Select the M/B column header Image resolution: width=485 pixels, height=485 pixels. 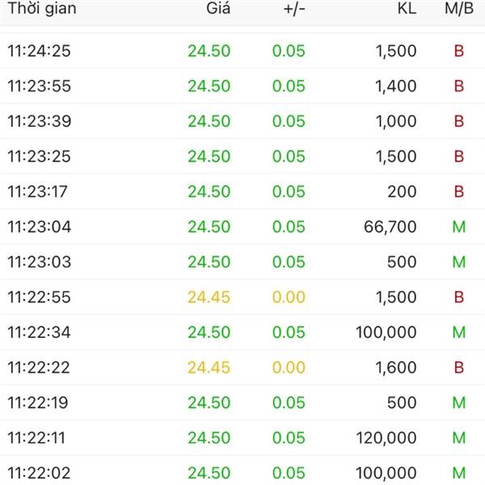(x=459, y=8)
